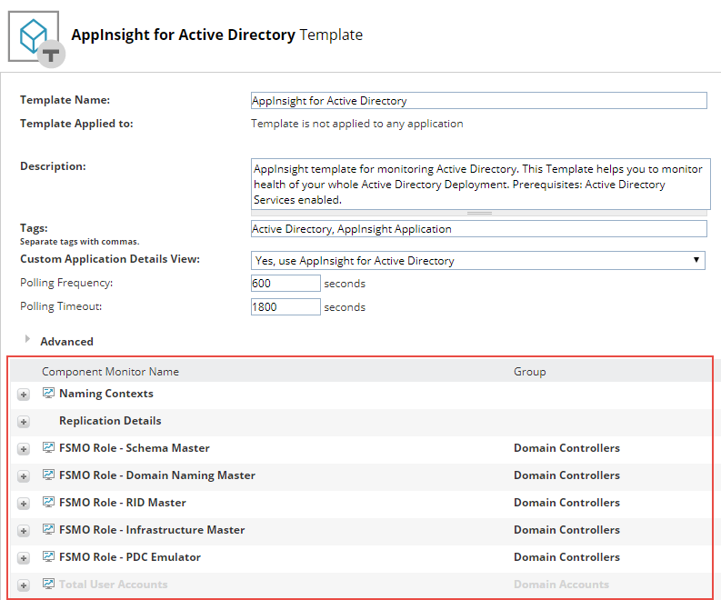This screenshot has height=600, width=721.
Task: Expand the Advanced section
Action: [x=28, y=340]
